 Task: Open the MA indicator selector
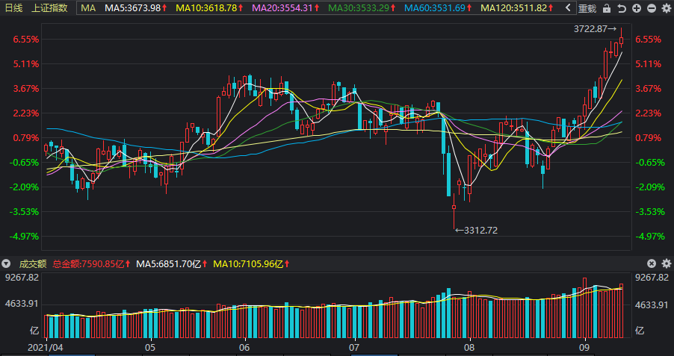coord(89,7)
